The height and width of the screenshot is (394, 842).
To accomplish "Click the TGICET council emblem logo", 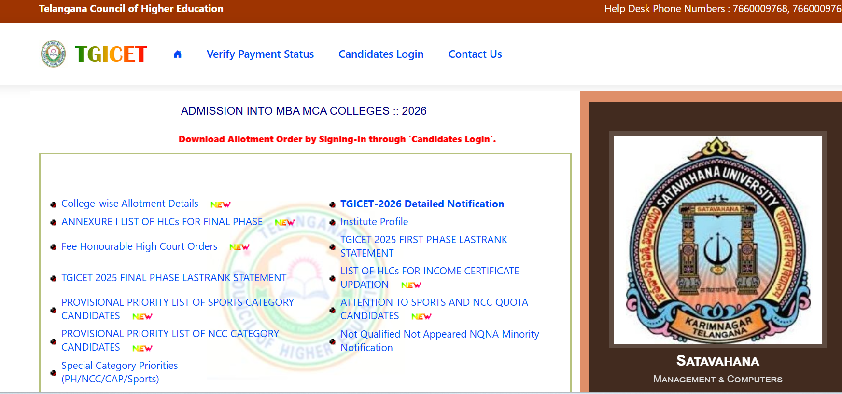I will coord(53,54).
